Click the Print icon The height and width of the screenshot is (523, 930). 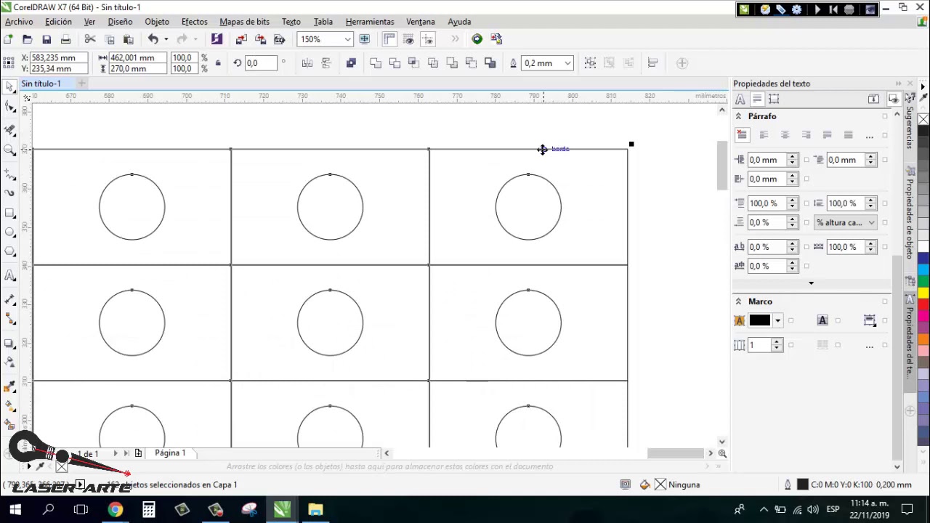coord(65,39)
